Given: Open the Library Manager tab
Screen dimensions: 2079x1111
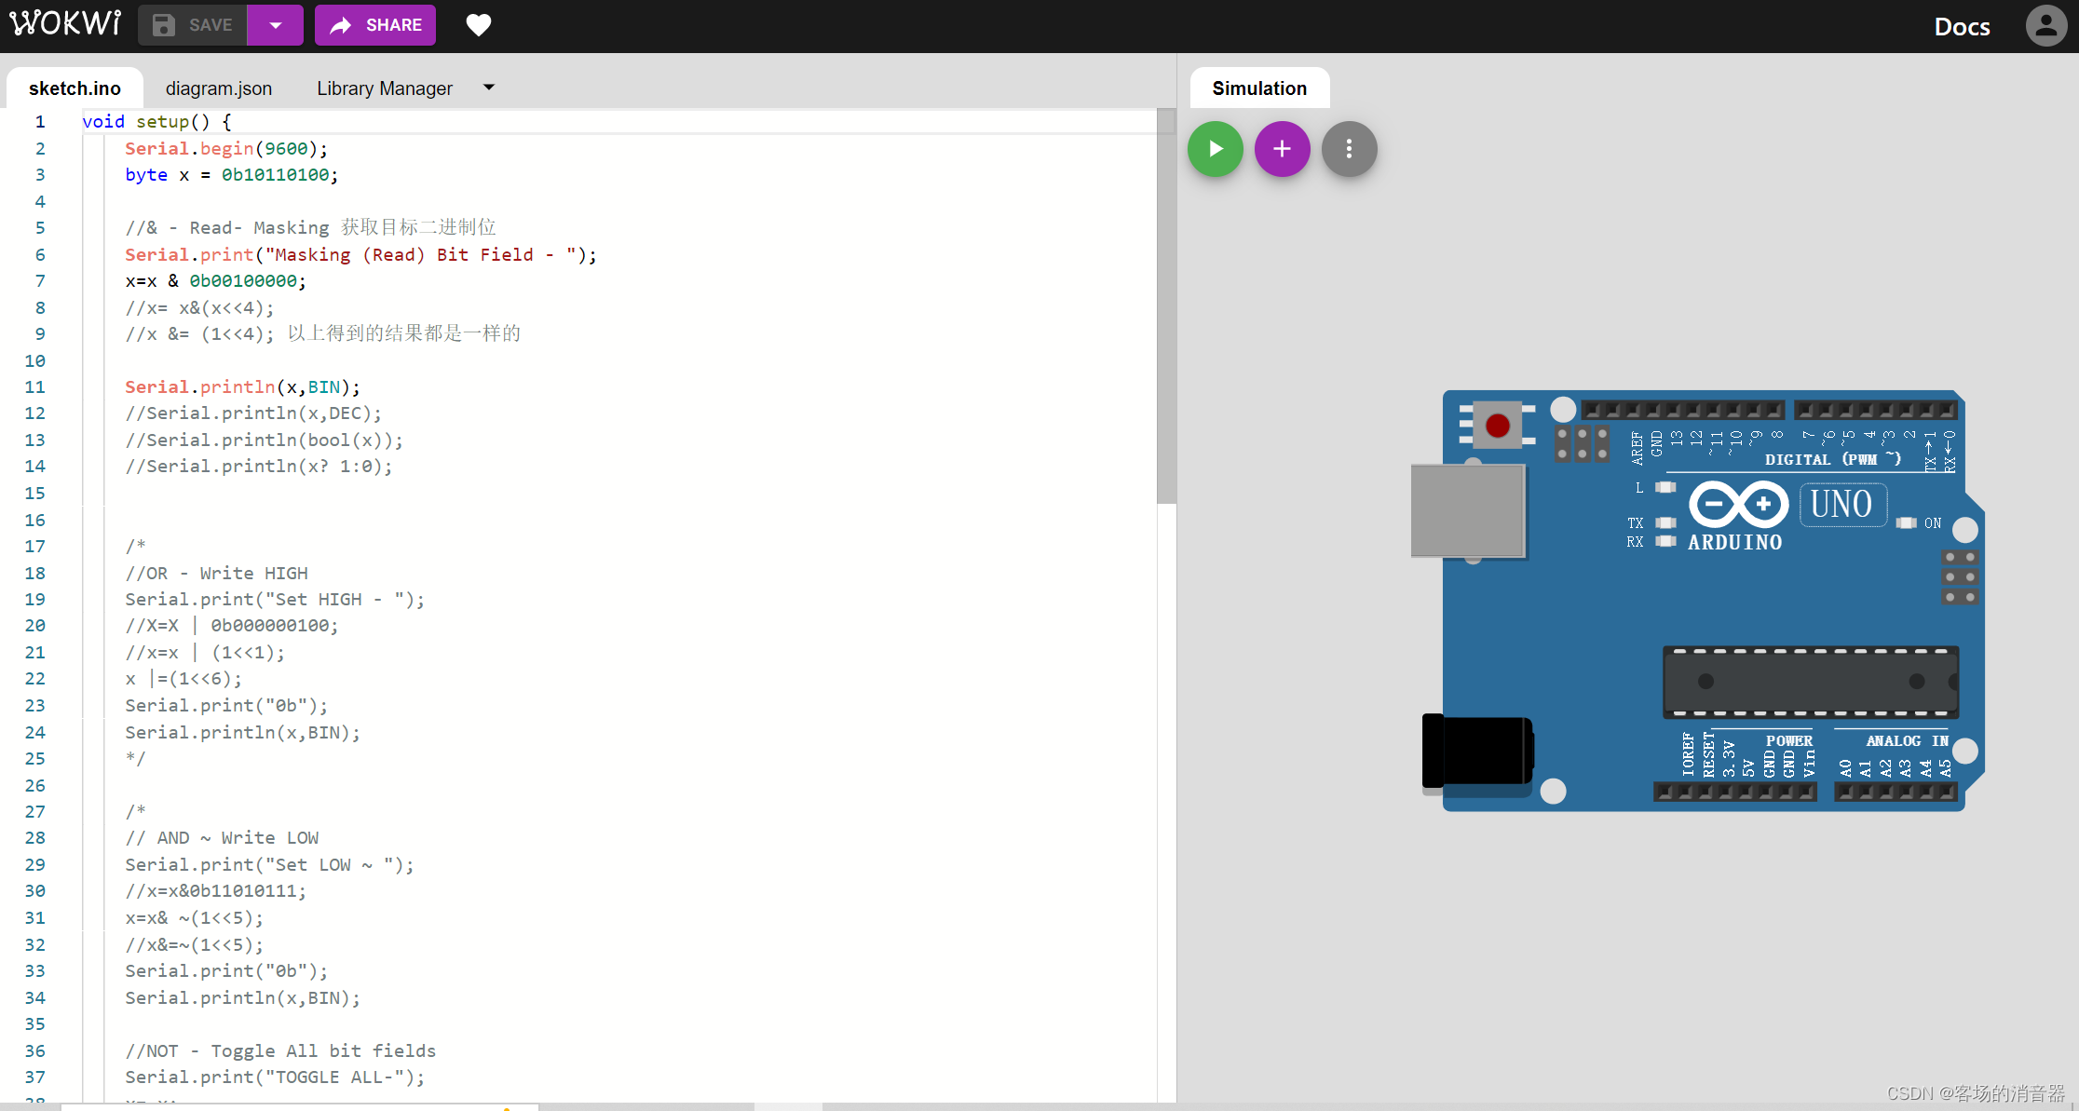Looking at the screenshot, I should pos(385,88).
